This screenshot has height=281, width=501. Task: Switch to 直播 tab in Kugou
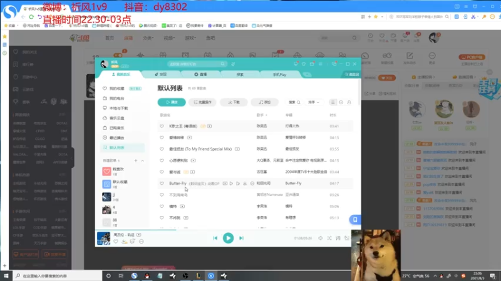click(x=200, y=74)
